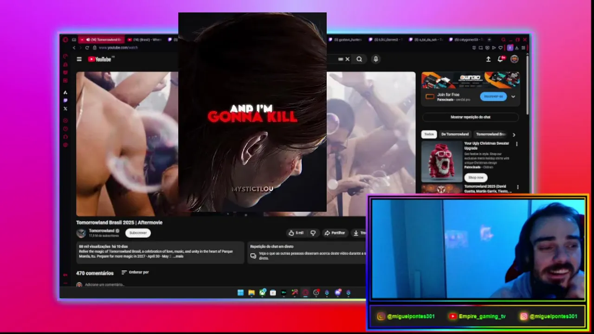Image resolution: width=594 pixels, height=334 pixels.
Task: Open the Windows Start button
Action: click(x=240, y=293)
